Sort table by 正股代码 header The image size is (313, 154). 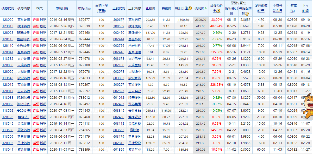[x=119, y=8]
